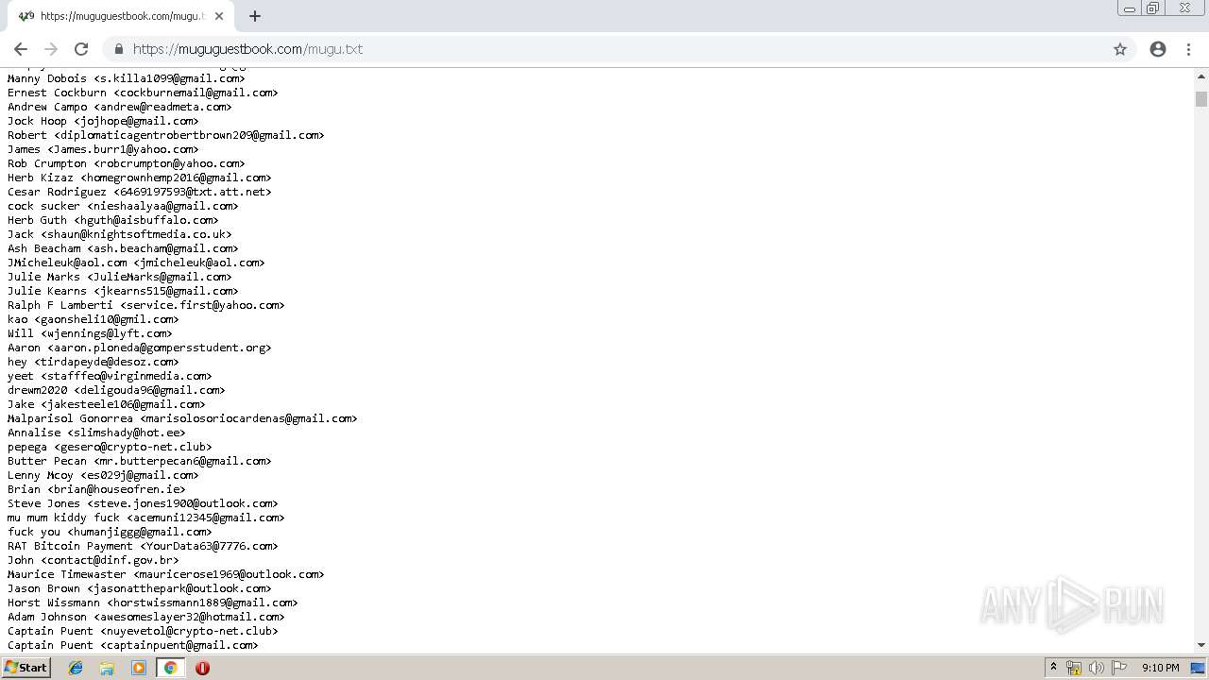The width and height of the screenshot is (1209, 680).
Task: Click the Action Center flag icon
Action: (x=1119, y=668)
